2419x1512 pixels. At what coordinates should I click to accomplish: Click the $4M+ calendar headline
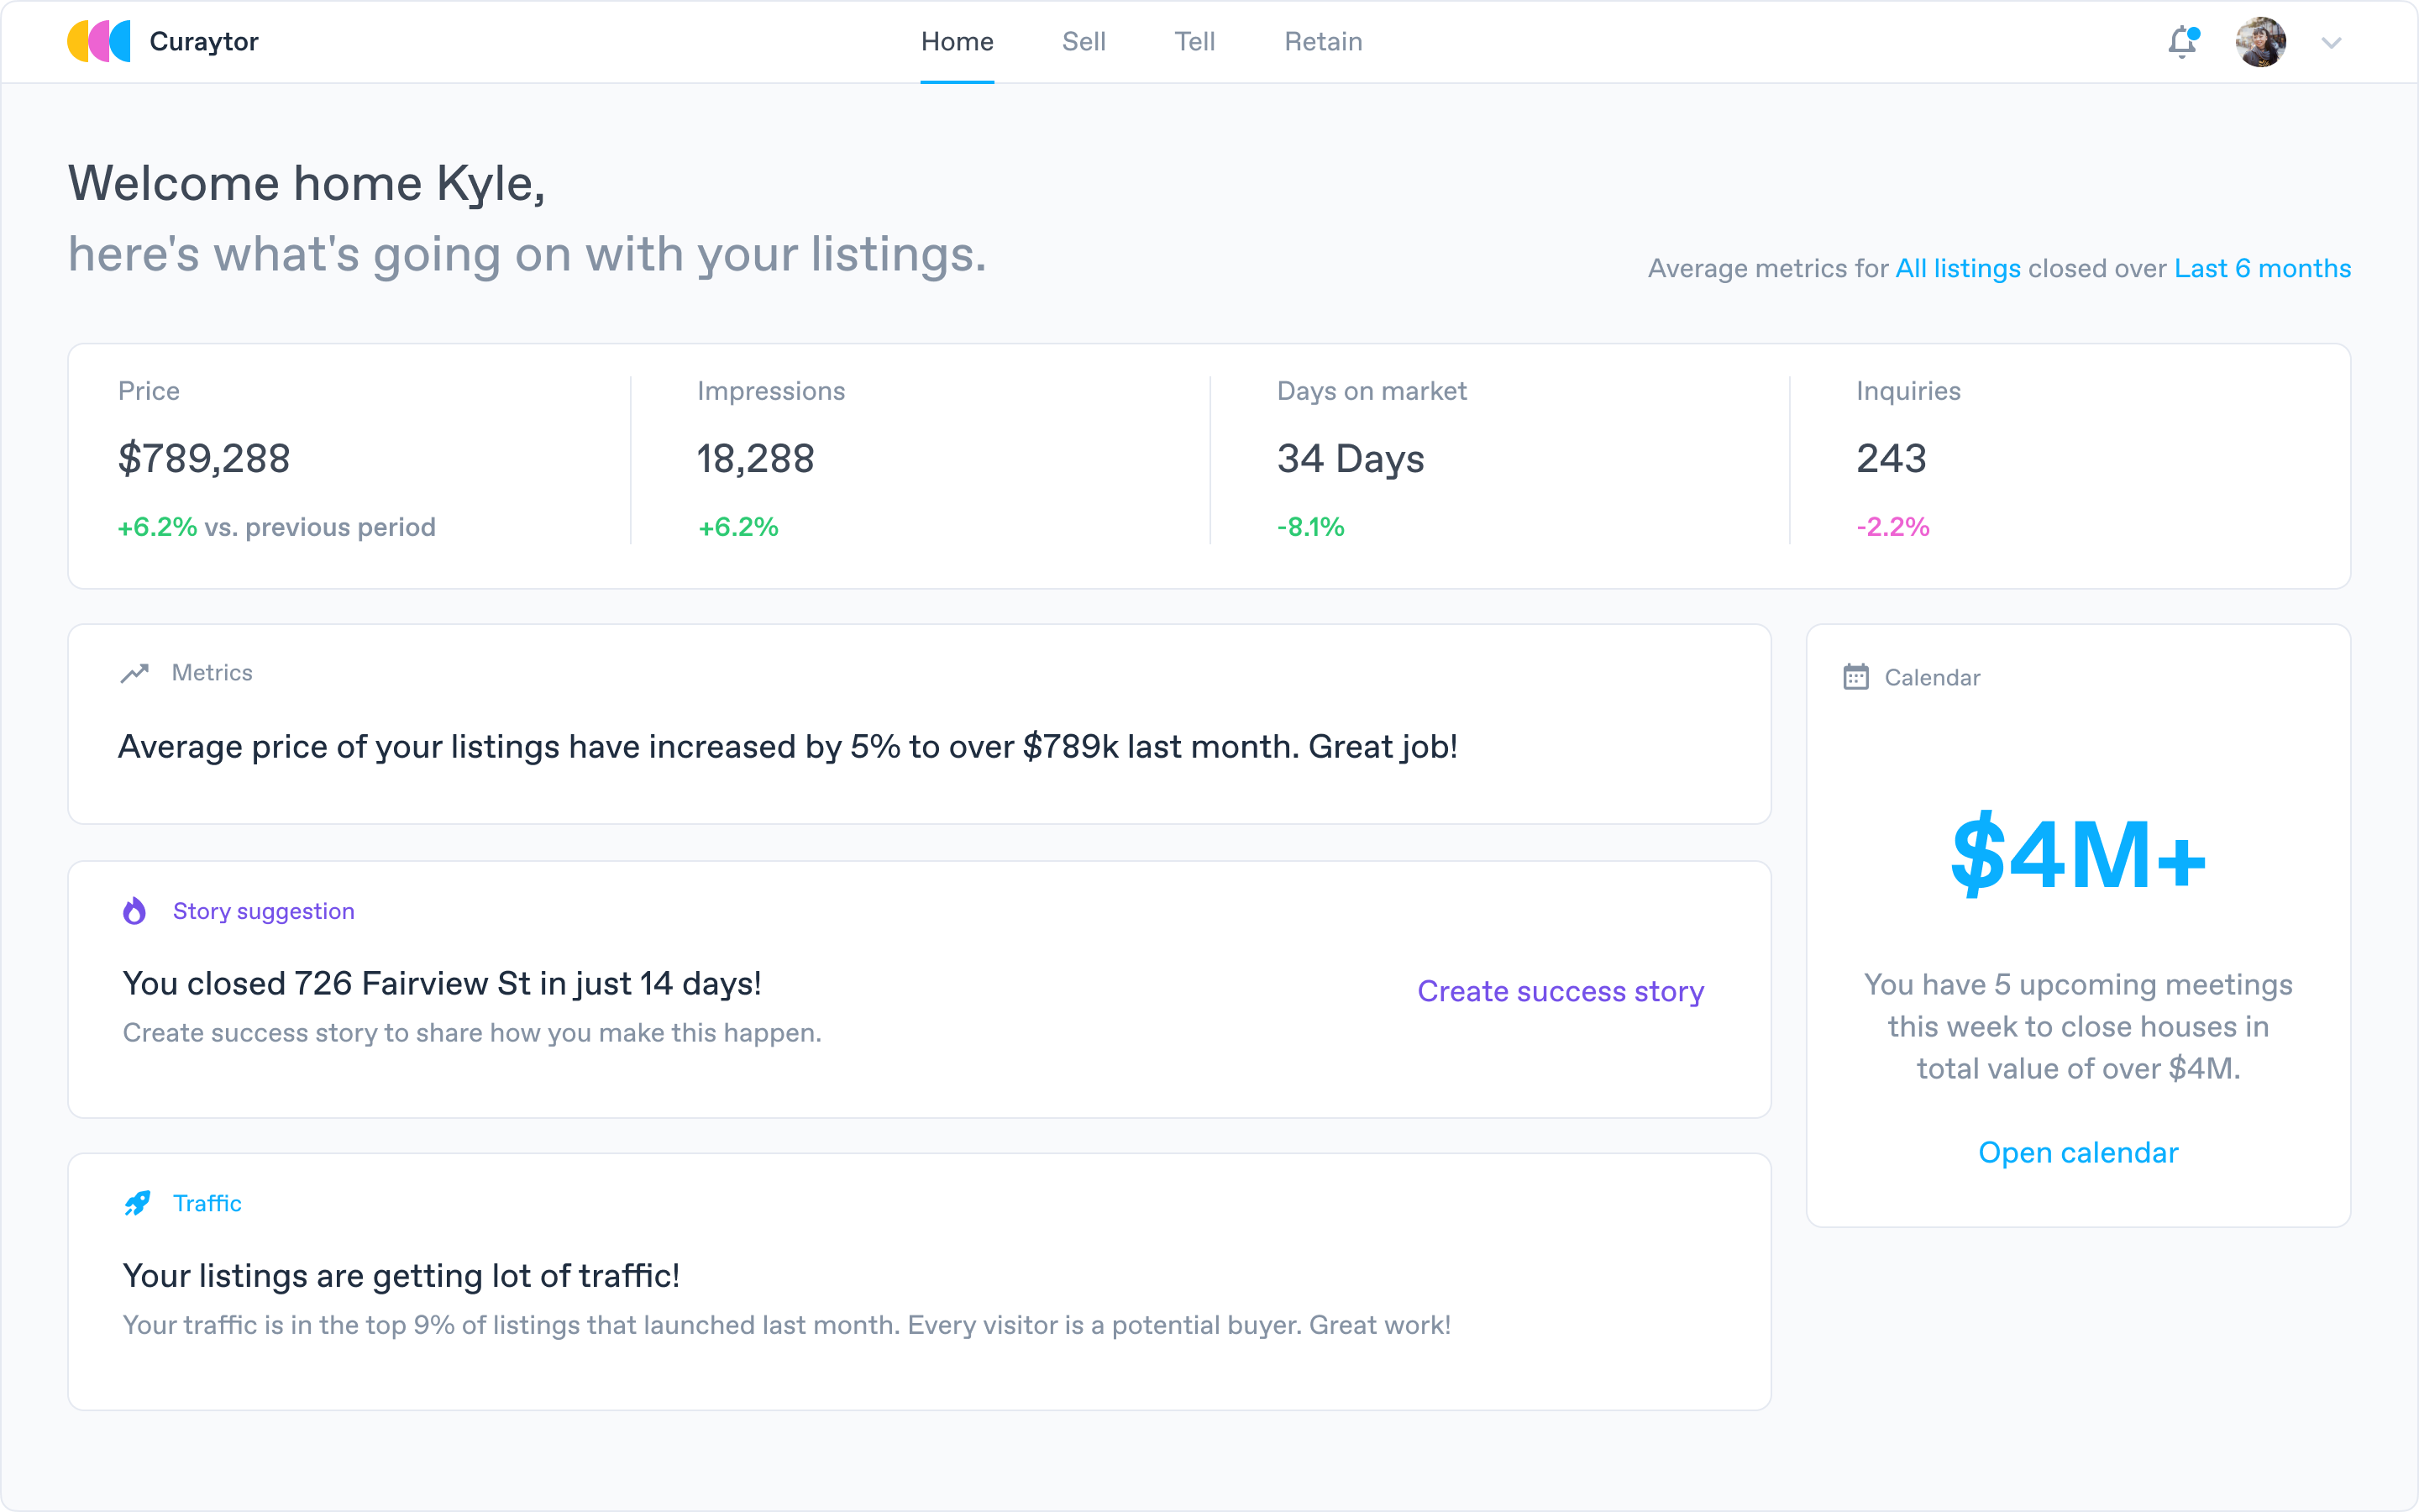click(2078, 856)
